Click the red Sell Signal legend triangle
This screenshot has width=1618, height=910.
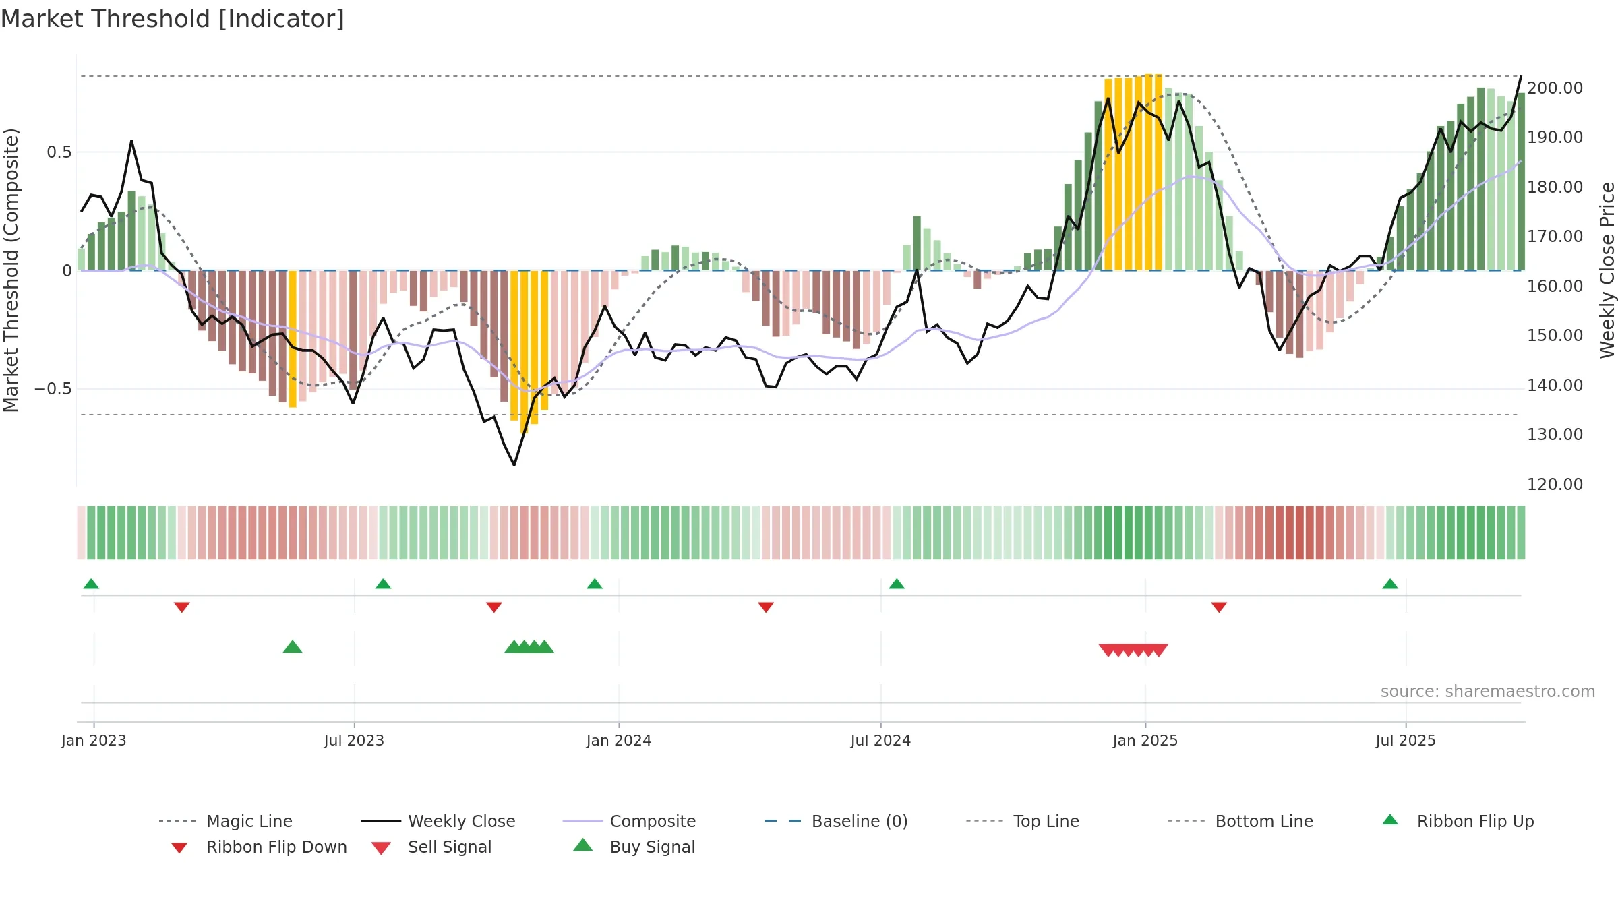381,848
